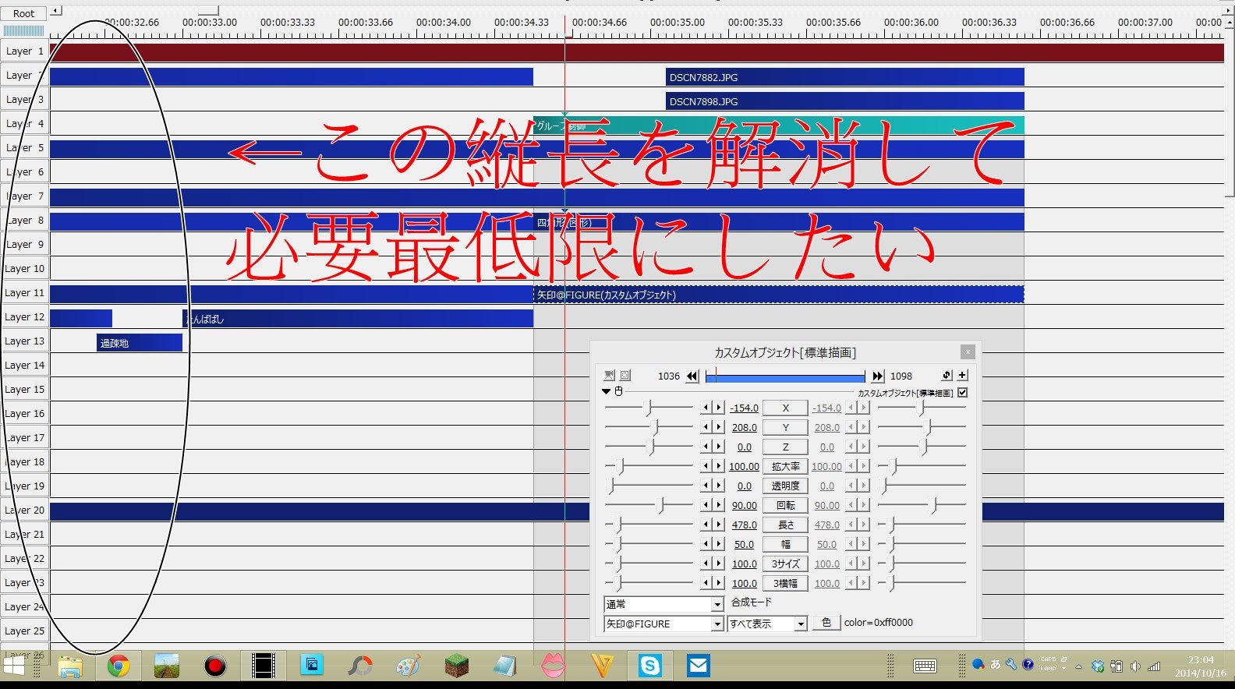Viewport: 1235px width, 689px height.
Task: Open the 合成モード blend mode dropdown
Action: tap(664, 604)
